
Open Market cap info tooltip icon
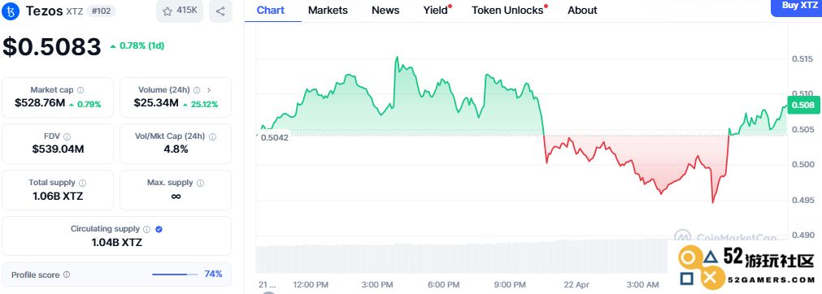click(80, 90)
